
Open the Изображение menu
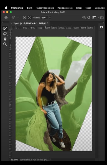[65, 8]
